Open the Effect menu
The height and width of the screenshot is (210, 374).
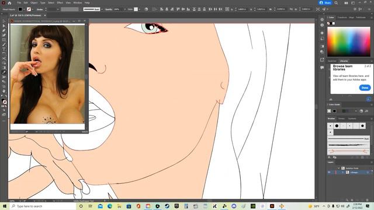[x=60, y=3]
